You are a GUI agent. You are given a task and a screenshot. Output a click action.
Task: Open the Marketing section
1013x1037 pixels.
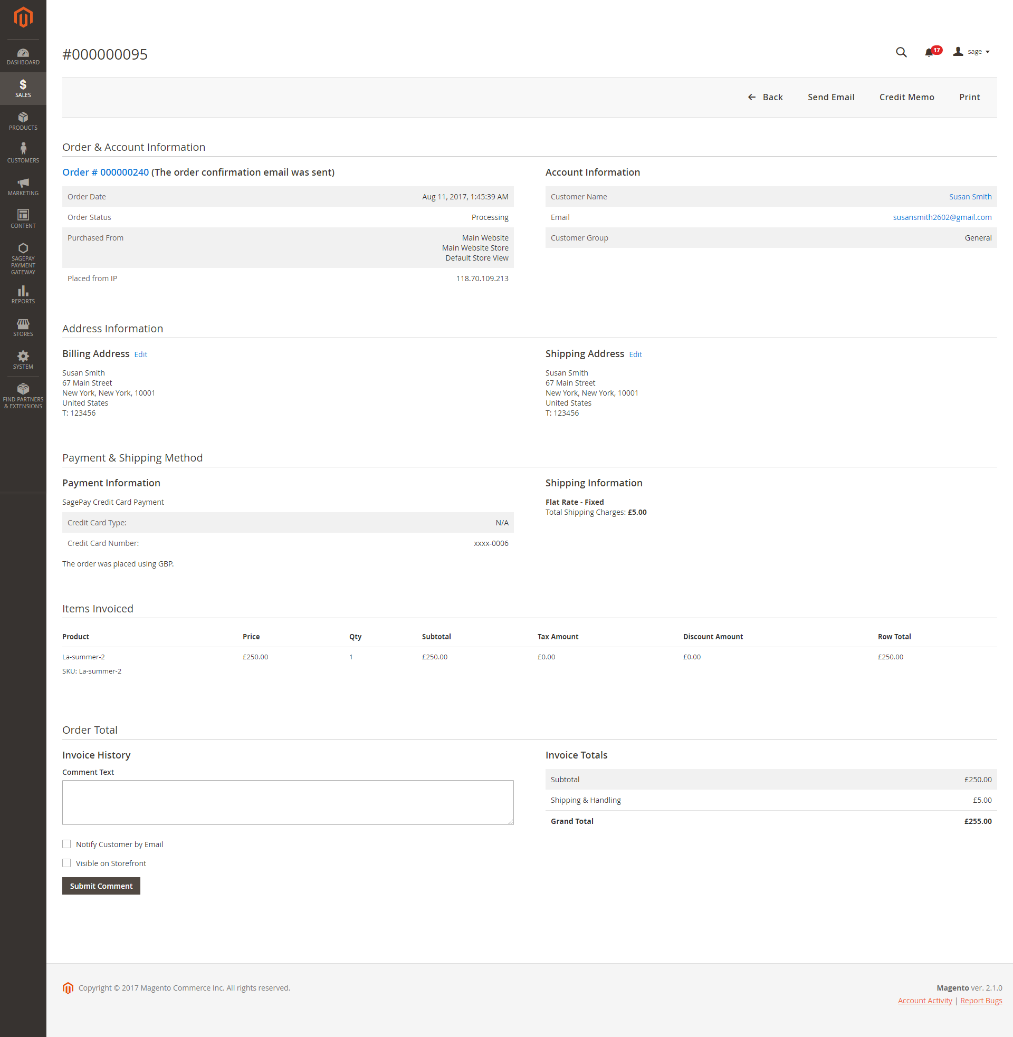(x=23, y=187)
